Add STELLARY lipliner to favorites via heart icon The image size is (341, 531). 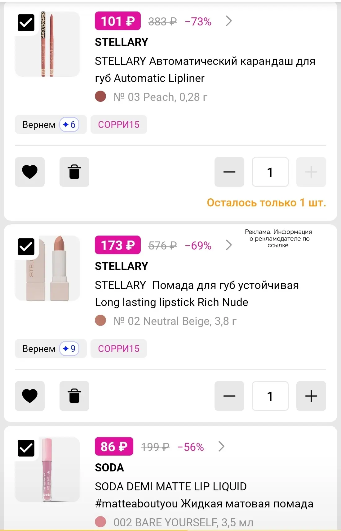coord(30,172)
